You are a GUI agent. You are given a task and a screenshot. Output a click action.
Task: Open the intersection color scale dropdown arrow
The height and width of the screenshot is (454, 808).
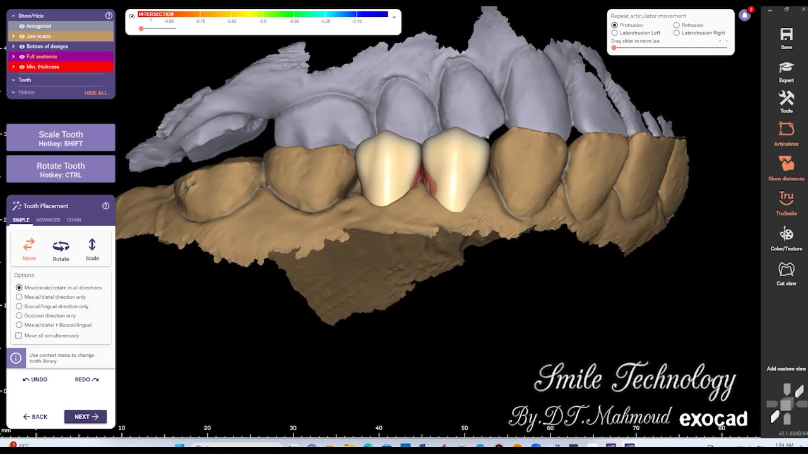pos(395,17)
